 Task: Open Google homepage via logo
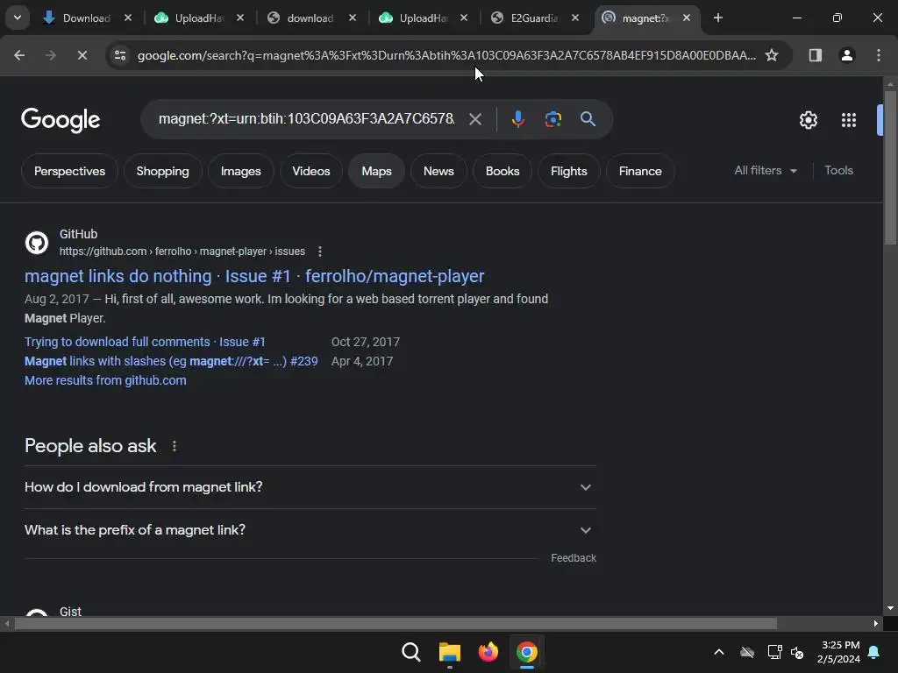pyautogui.click(x=61, y=119)
